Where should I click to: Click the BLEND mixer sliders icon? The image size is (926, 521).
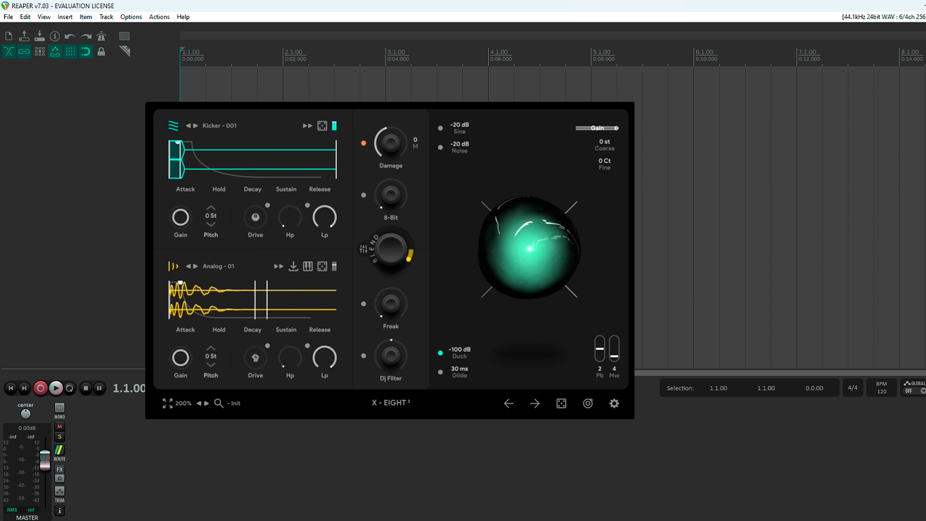tap(363, 249)
